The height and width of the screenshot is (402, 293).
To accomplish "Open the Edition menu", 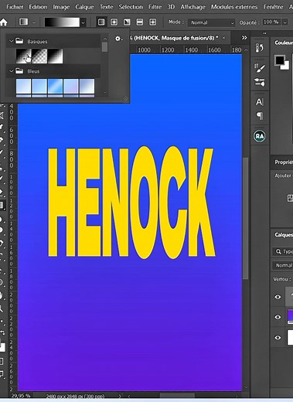I will coord(38,7).
